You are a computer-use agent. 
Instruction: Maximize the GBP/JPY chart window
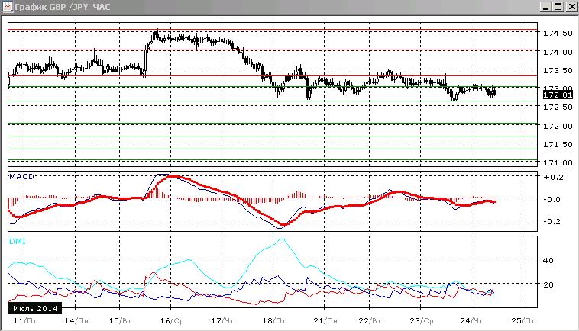[558, 7]
